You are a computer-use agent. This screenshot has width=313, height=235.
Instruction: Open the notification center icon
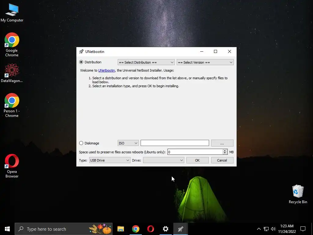click(303, 229)
